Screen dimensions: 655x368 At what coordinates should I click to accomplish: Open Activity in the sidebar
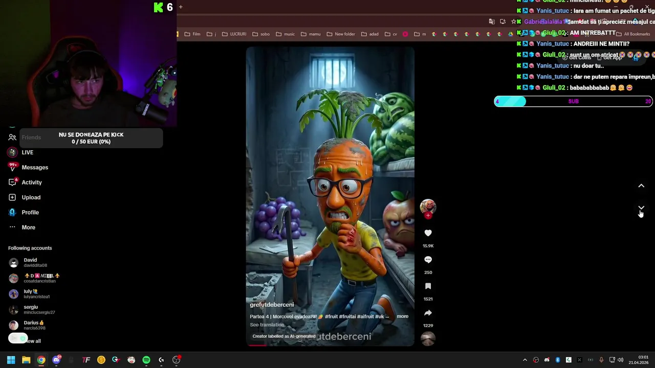pos(32,182)
